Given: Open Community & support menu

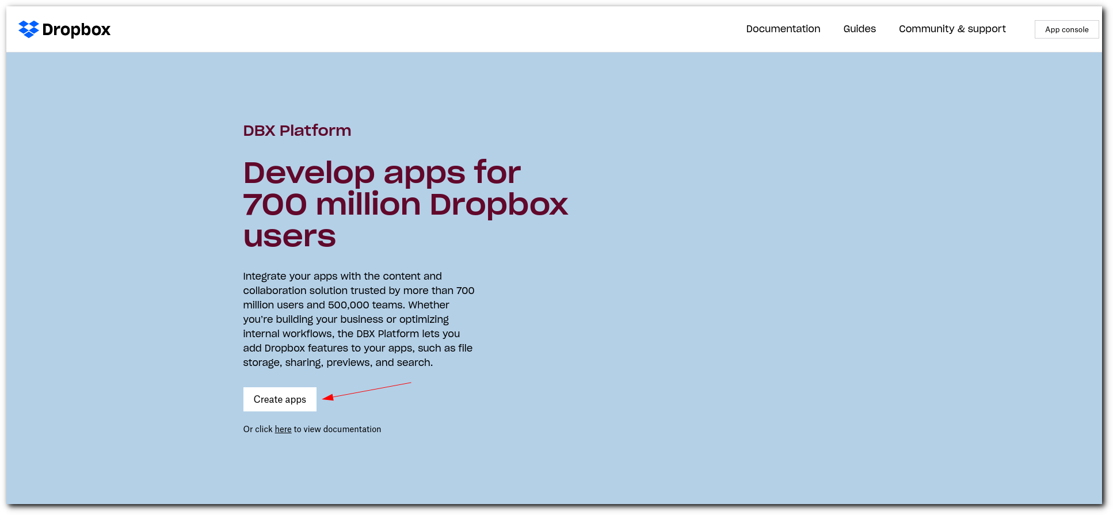Looking at the screenshot, I should pos(952,29).
